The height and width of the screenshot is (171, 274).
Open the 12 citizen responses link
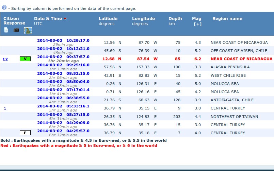click(x=5, y=59)
